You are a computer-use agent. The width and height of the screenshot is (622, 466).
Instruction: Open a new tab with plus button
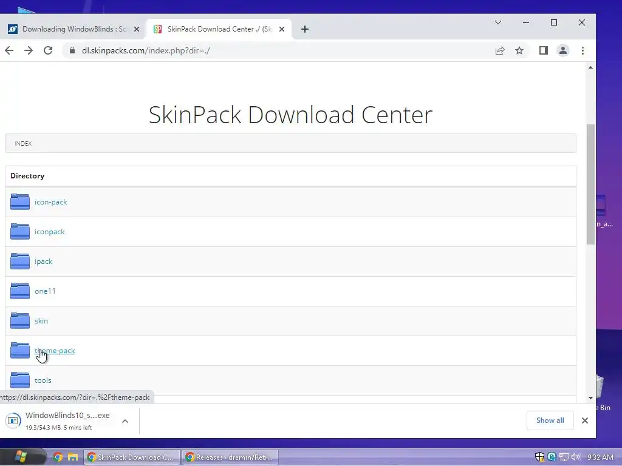click(305, 29)
